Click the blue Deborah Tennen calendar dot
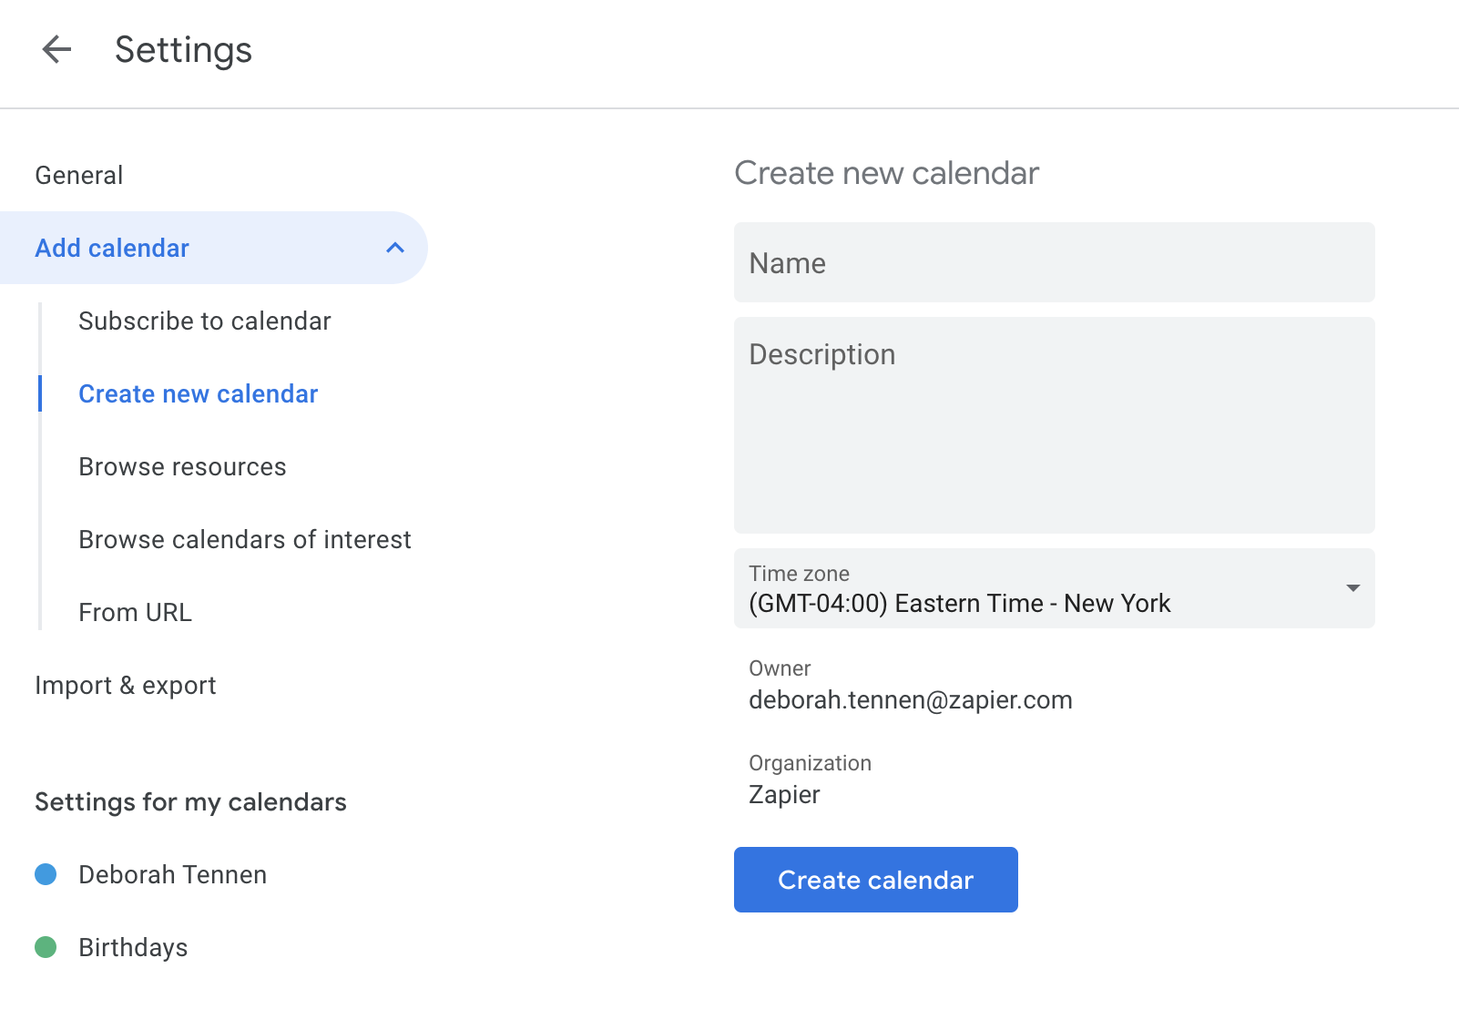This screenshot has width=1459, height=1009. [46, 874]
